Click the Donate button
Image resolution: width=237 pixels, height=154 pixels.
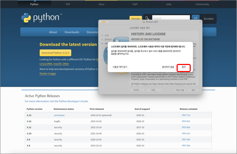point(136,18)
